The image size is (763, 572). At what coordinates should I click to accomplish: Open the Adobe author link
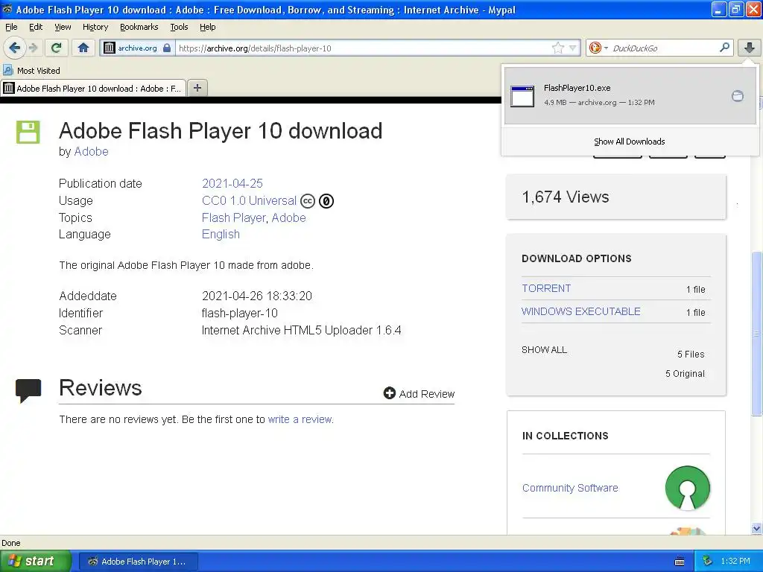point(91,152)
